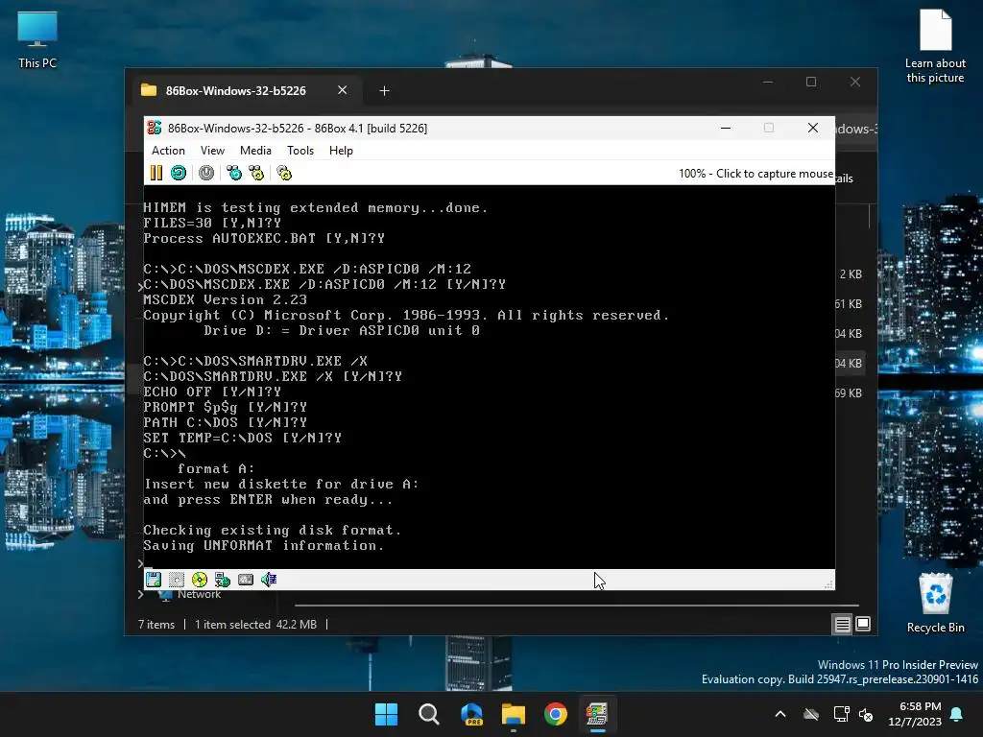Open the Action menu
The height and width of the screenshot is (737, 983).
click(x=168, y=151)
